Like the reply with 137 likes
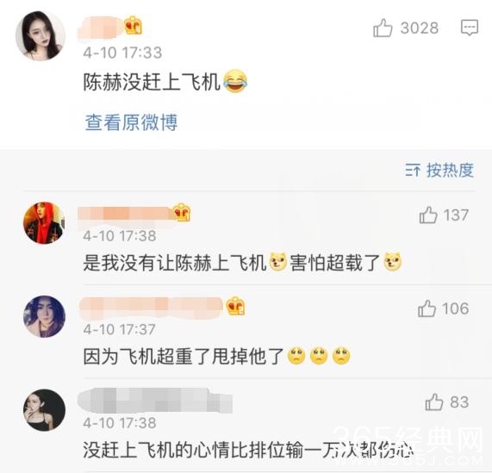 428,215
